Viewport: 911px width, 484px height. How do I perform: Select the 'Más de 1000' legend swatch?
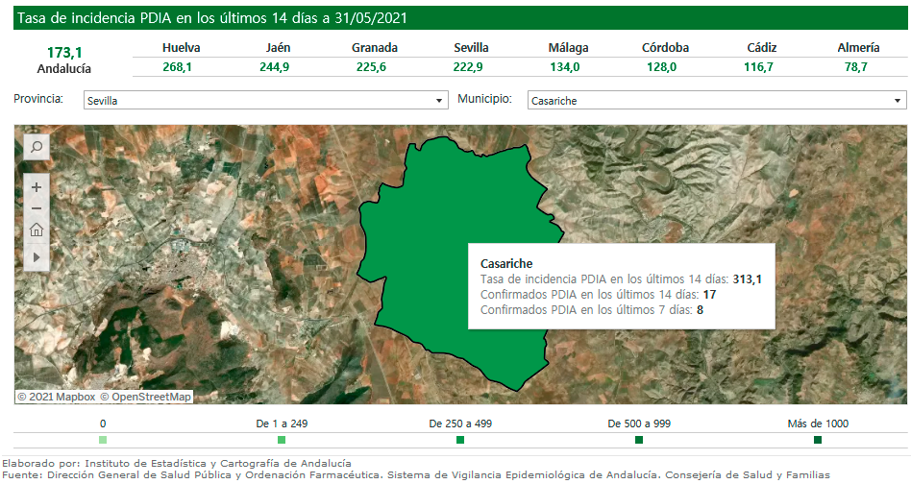coord(818,440)
